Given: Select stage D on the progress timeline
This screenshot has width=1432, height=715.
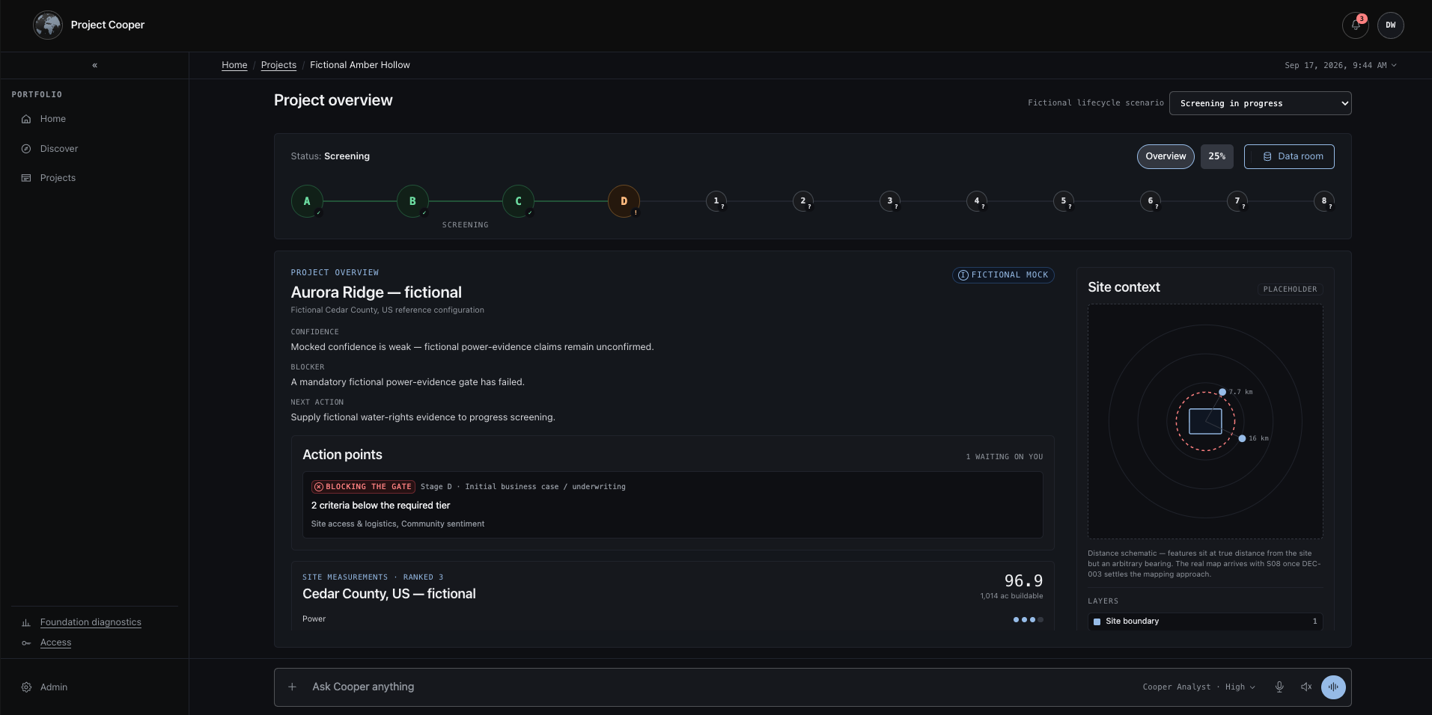Looking at the screenshot, I should pos(624,201).
